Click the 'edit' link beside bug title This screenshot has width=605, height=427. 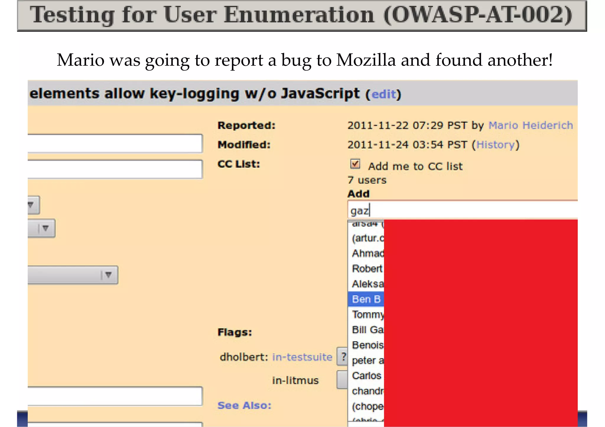[383, 94]
